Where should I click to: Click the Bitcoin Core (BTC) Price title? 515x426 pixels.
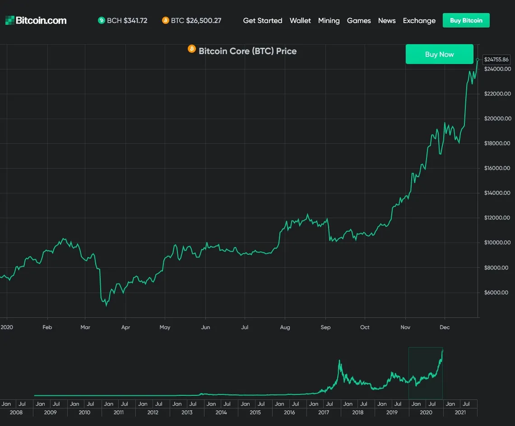click(x=248, y=51)
